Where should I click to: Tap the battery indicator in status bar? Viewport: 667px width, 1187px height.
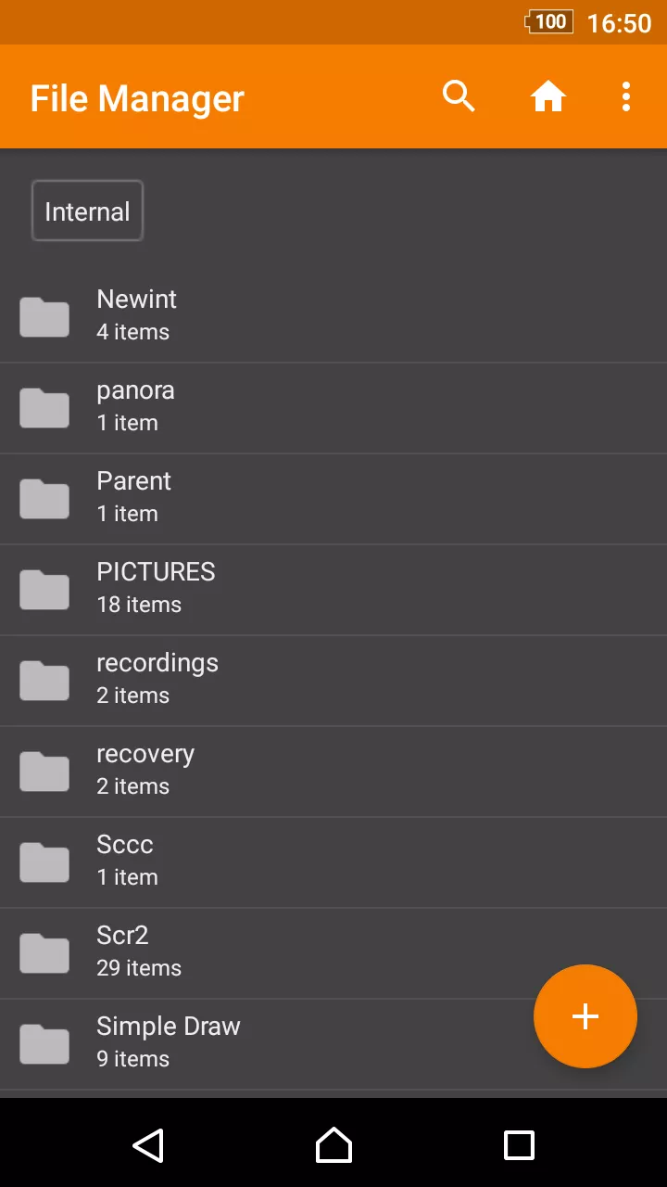click(549, 22)
